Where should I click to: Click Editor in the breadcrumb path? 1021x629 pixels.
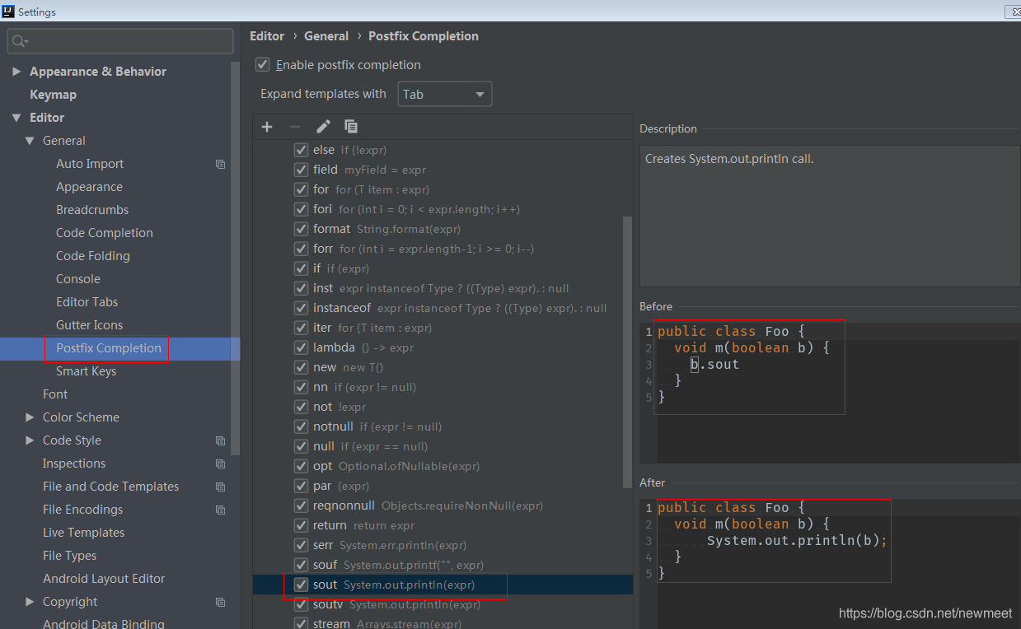[x=267, y=36]
